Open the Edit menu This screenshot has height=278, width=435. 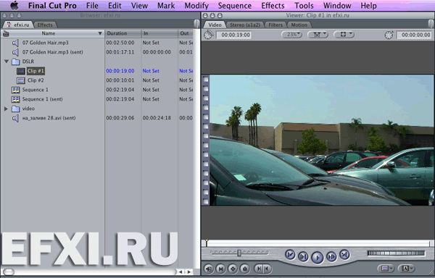click(115, 6)
